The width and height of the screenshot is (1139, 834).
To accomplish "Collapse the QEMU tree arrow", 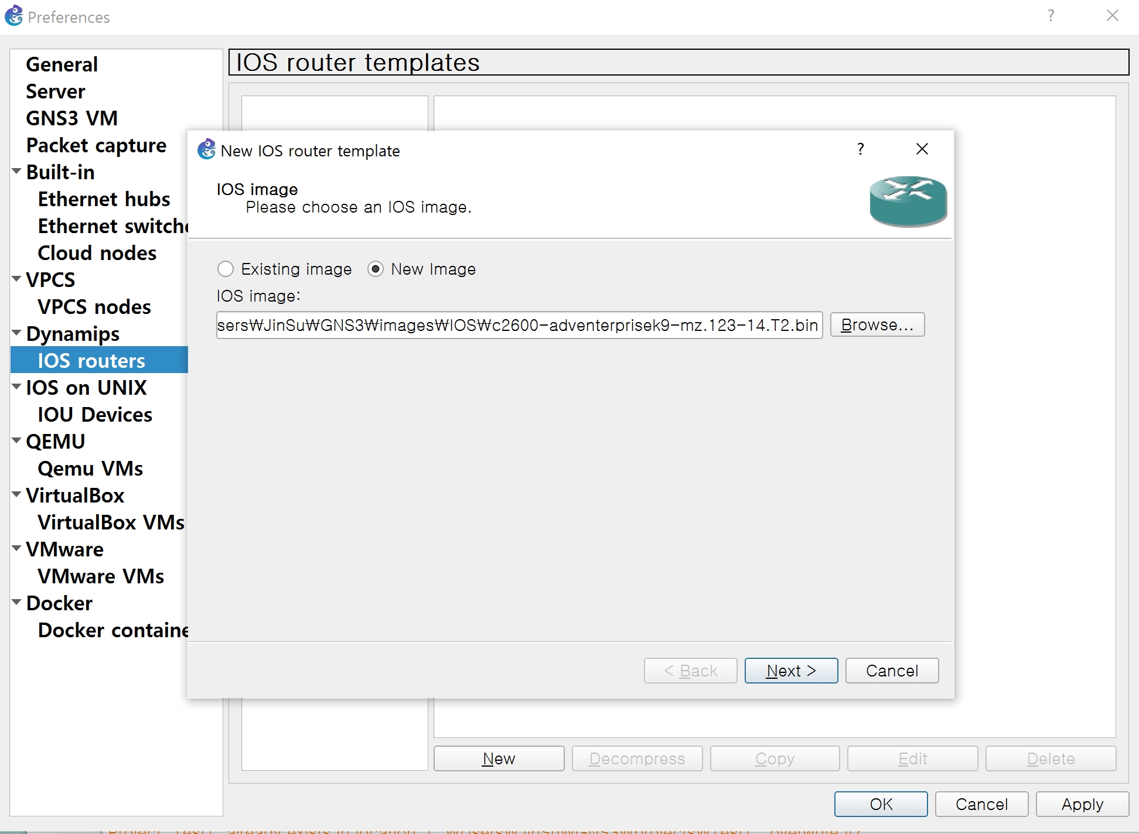I will [17, 441].
